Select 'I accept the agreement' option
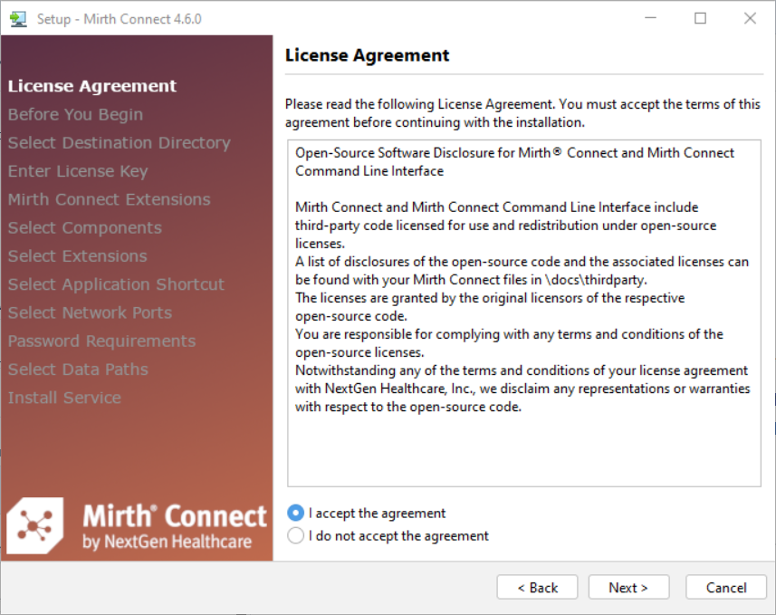Image resolution: width=776 pixels, height=615 pixels. 296,513
